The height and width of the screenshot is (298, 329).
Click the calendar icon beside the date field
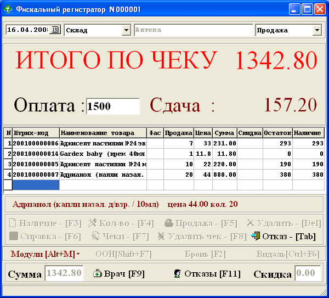click(x=54, y=30)
